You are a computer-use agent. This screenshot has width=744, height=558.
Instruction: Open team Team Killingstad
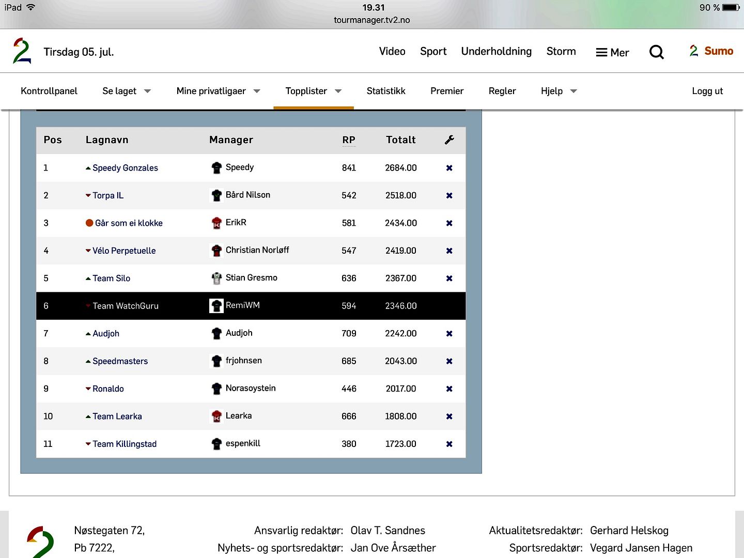(x=125, y=444)
